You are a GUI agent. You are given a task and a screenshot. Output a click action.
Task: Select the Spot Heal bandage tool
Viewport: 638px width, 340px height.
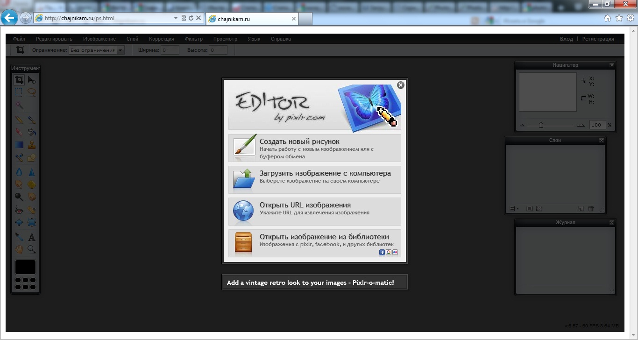pos(32,210)
